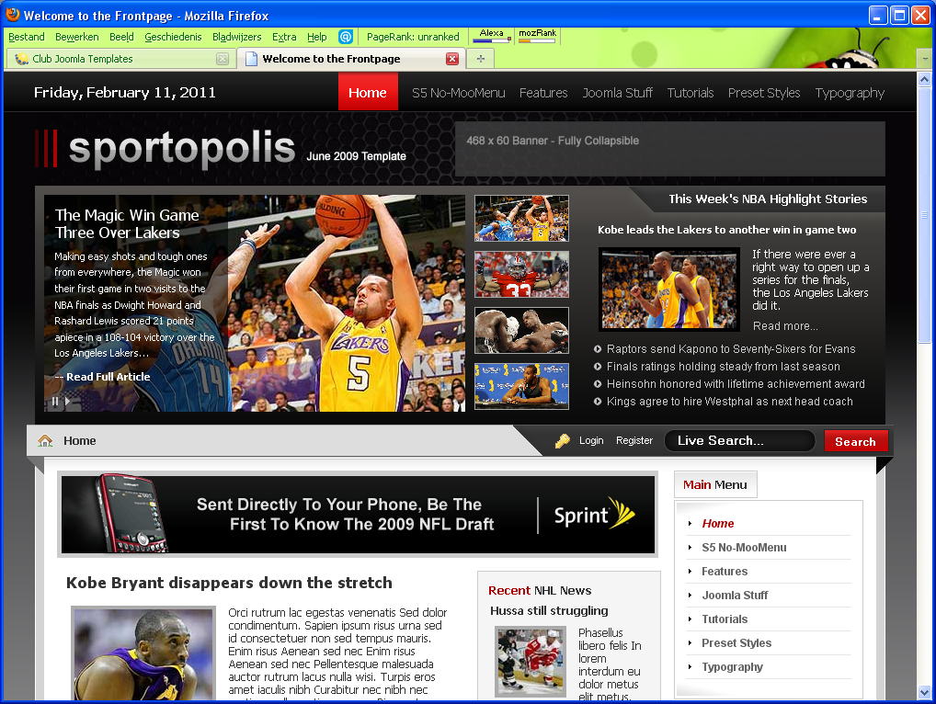Click the blue @ toolbar icon
The height and width of the screenshot is (704, 936).
(x=346, y=37)
